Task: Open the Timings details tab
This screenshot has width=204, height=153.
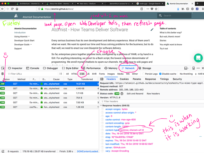Action: [x=164, y=79]
